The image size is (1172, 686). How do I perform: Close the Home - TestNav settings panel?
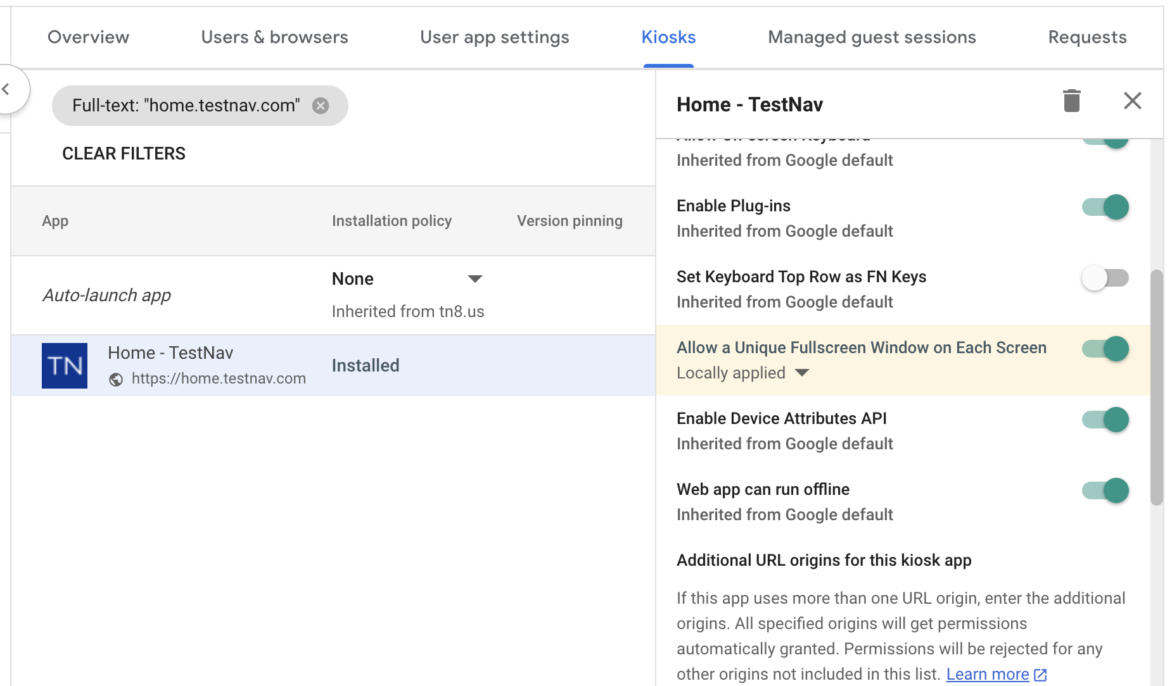coord(1133,101)
